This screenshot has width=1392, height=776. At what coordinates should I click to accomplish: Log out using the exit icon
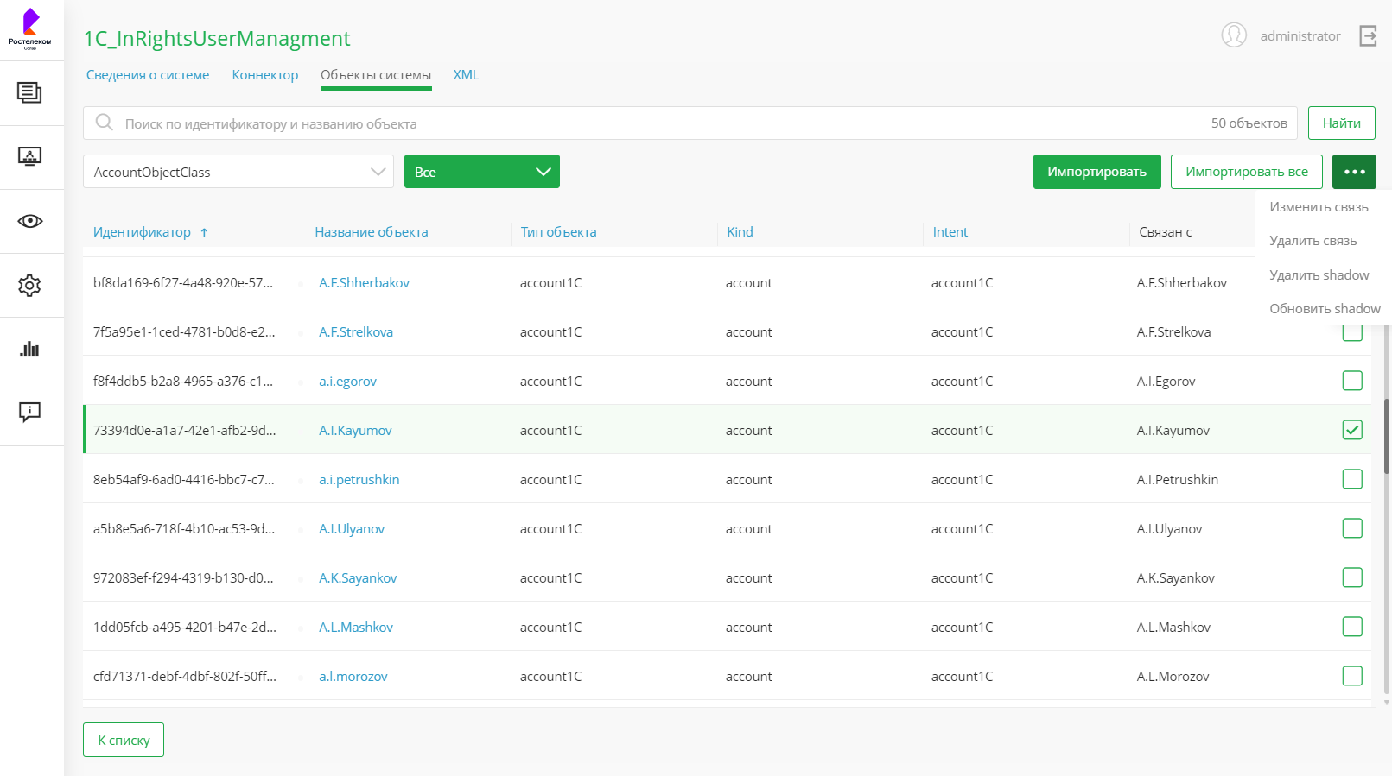click(x=1368, y=35)
